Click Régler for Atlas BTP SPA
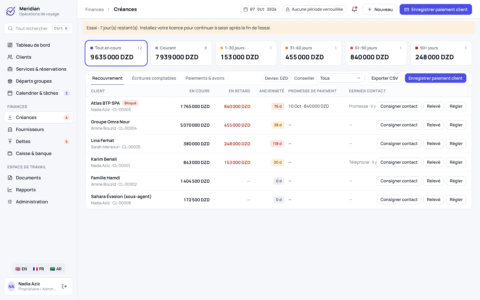The height and width of the screenshot is (300, 480). [x=456, y=106]
